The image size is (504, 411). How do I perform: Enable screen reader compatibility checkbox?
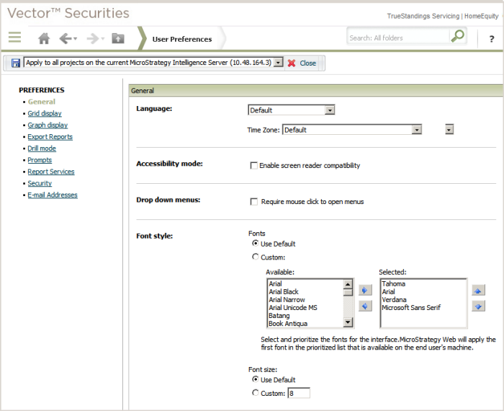pyautogui.click(x=253, y=165)
